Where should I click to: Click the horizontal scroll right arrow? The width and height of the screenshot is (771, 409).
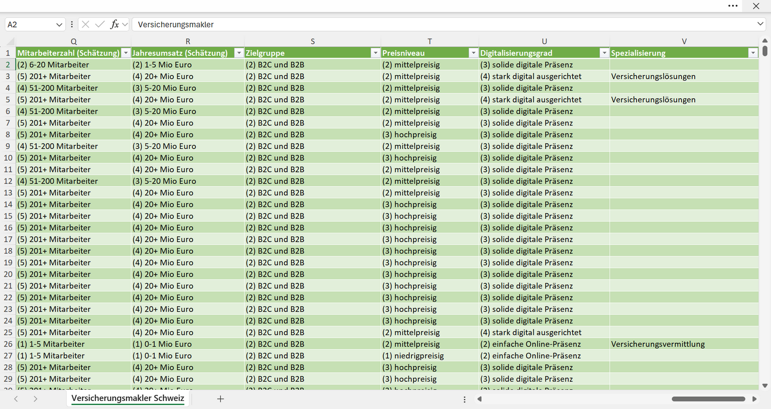point(754,399)
